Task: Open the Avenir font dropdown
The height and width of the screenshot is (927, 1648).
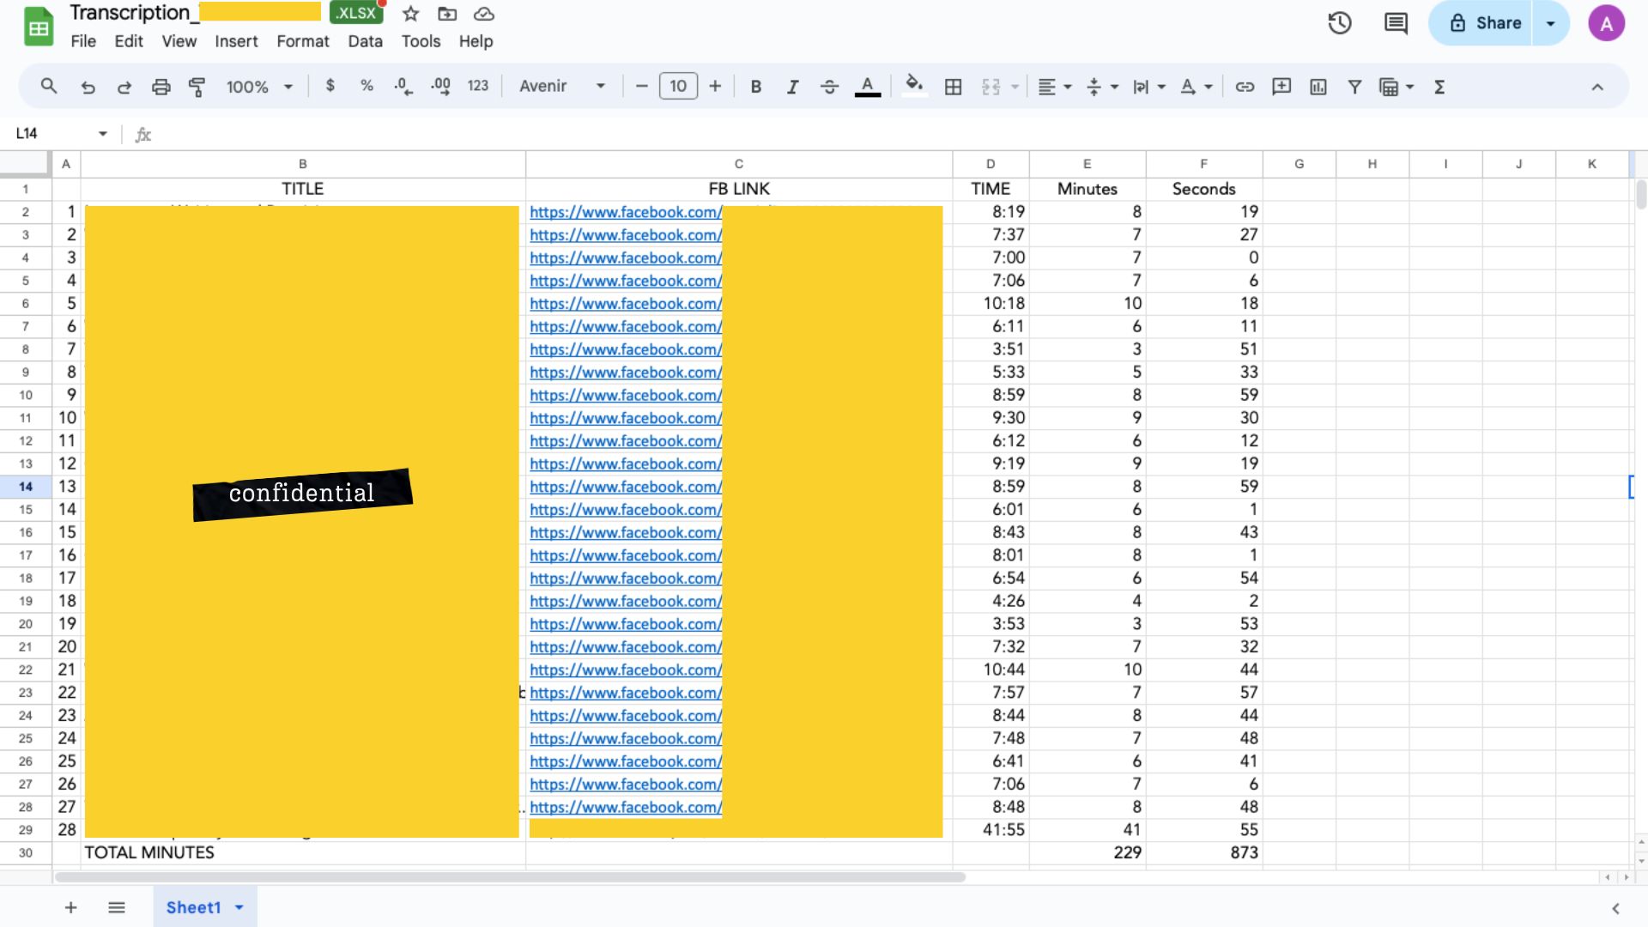Action: click(x=562, y=86)
